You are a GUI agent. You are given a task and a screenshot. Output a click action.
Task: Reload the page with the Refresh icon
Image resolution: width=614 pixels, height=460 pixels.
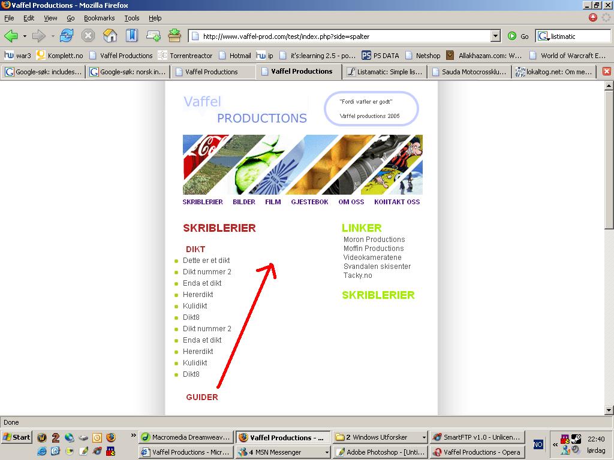(67, 35)
